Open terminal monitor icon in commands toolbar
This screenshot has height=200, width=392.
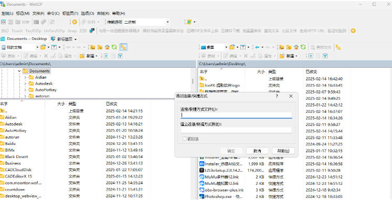pyautogui.click(x=92, y=31)
